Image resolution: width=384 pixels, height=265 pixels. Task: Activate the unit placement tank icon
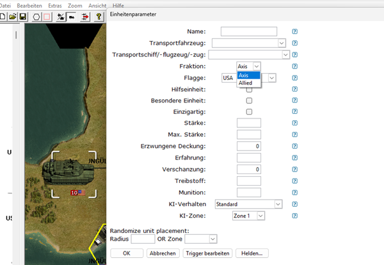click(x=72, y=17)
